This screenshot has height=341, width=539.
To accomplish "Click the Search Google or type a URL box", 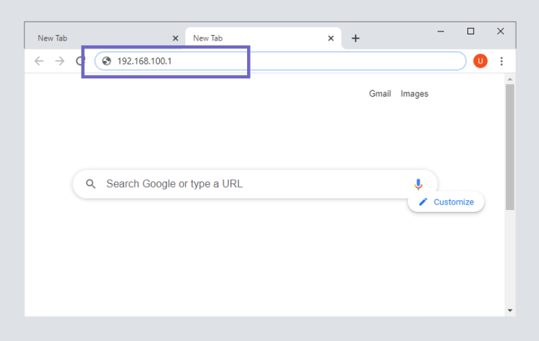I will (x=255, y=184).
